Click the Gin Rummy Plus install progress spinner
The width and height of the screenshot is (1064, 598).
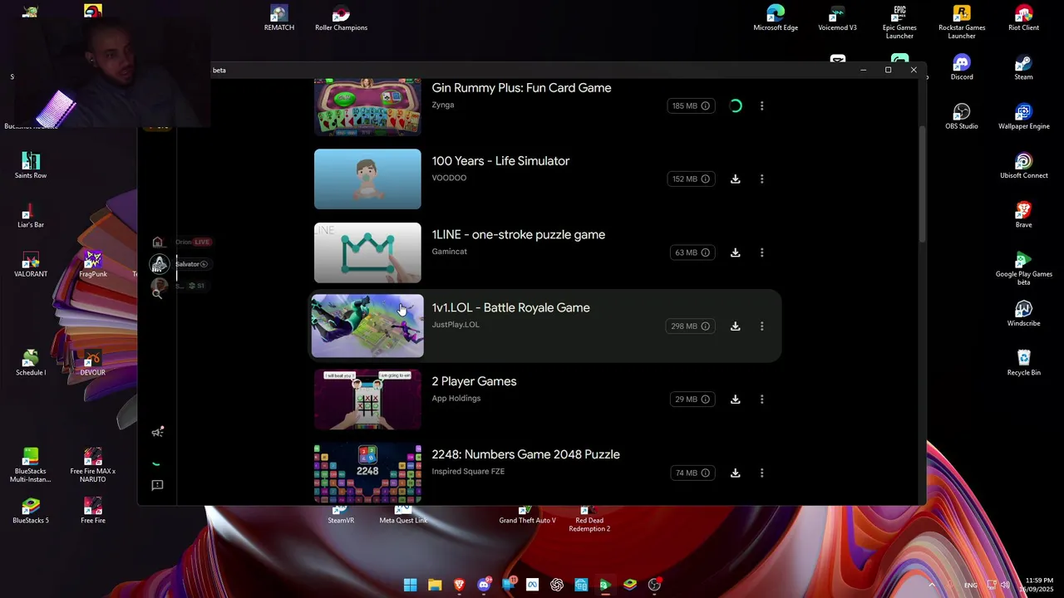click(x=736, y=105)
